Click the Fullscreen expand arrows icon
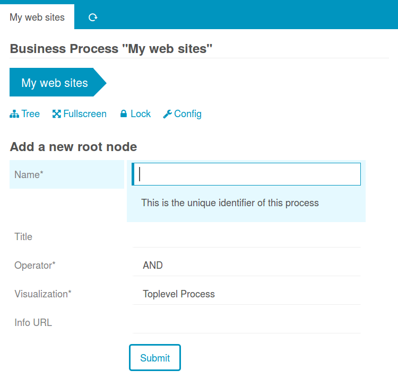The width and height of the screenshot is (398, 379). pos(57,114)
